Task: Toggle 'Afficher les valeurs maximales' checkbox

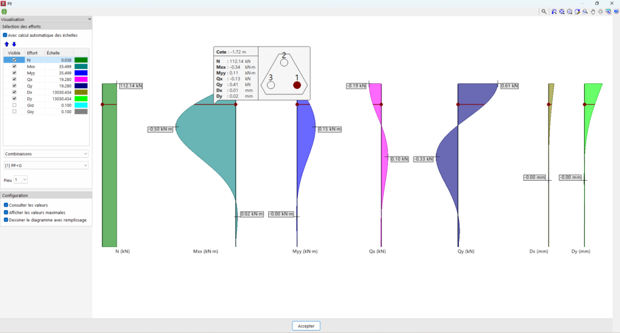Action: point(6,212)
